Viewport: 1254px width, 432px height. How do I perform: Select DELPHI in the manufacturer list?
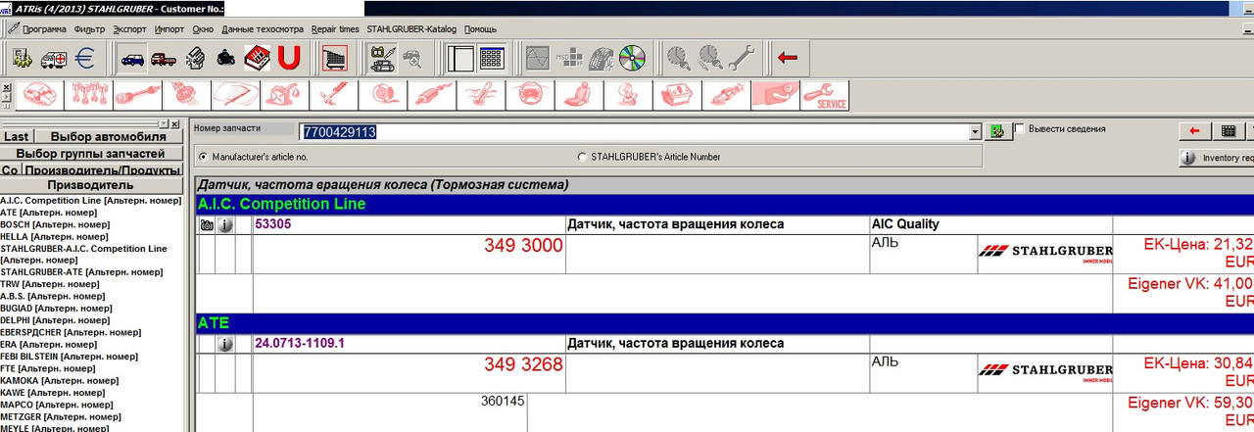(55, 320)
